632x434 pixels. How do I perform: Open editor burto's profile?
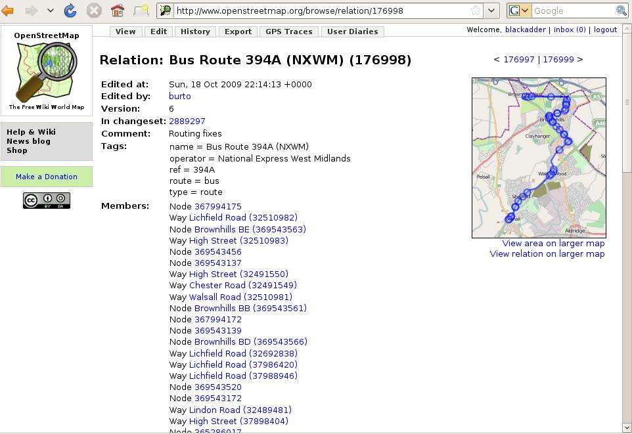coord(180,96)
